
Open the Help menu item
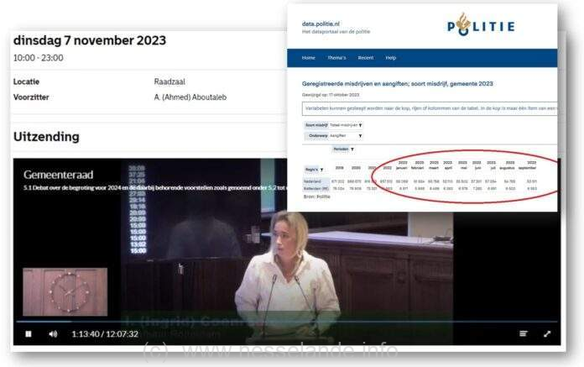click(391, 58)
